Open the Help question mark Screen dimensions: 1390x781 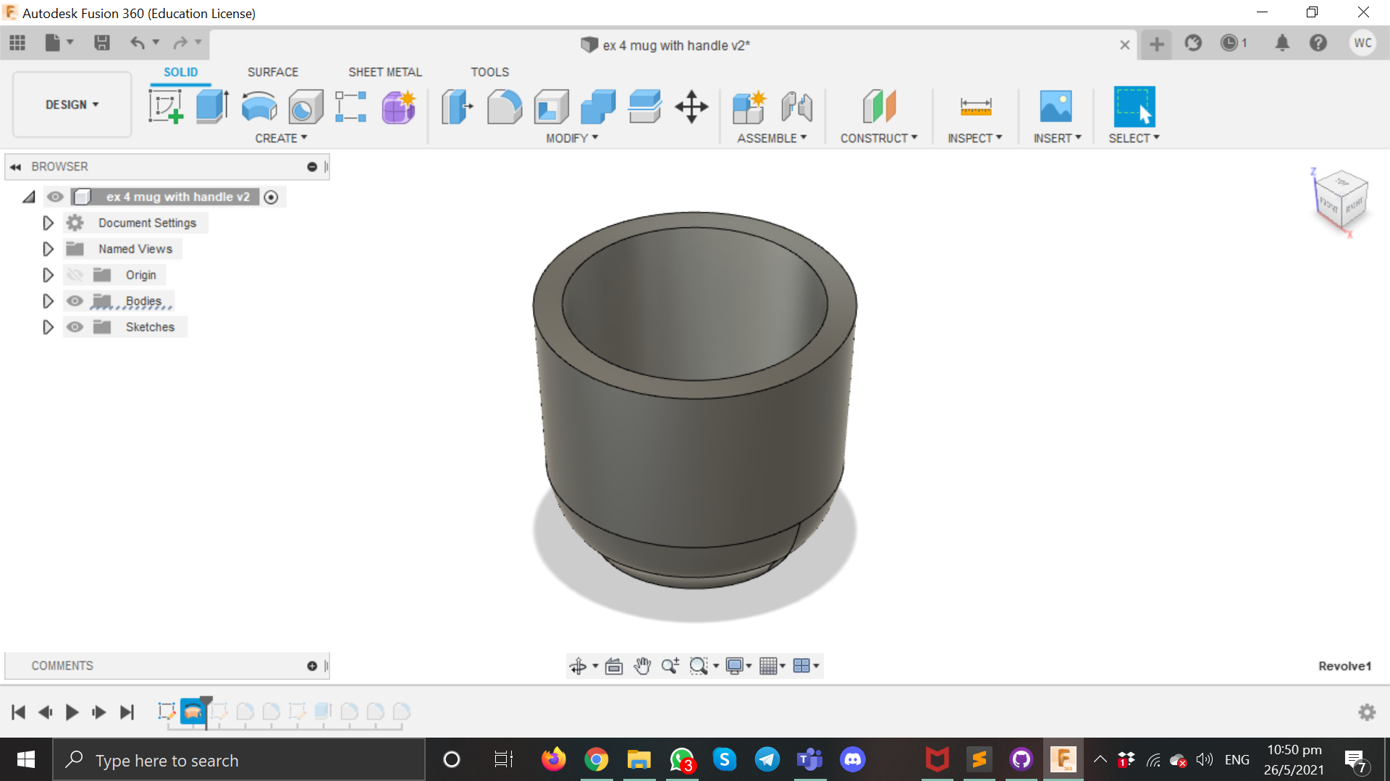pos(1318,43)
